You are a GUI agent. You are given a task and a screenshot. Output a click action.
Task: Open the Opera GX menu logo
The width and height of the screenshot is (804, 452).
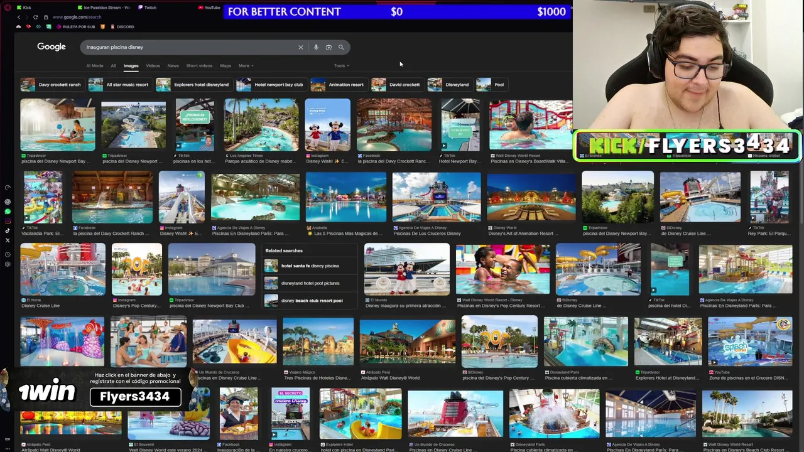[8, 8]
